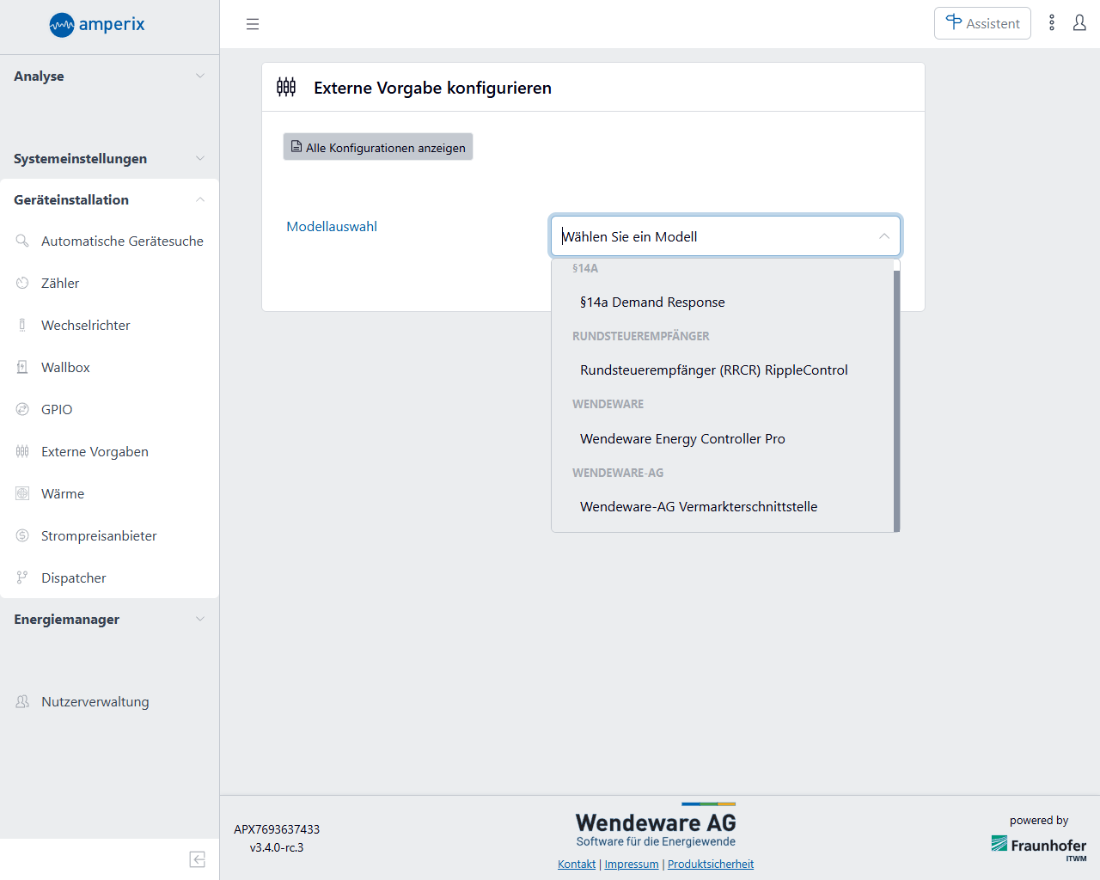The image size is (1100, 880).
Task: Open the three-dot options menu
Action: [x=1052, y=23]
